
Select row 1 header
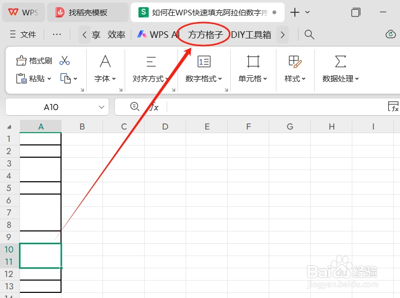click(9, 139)
